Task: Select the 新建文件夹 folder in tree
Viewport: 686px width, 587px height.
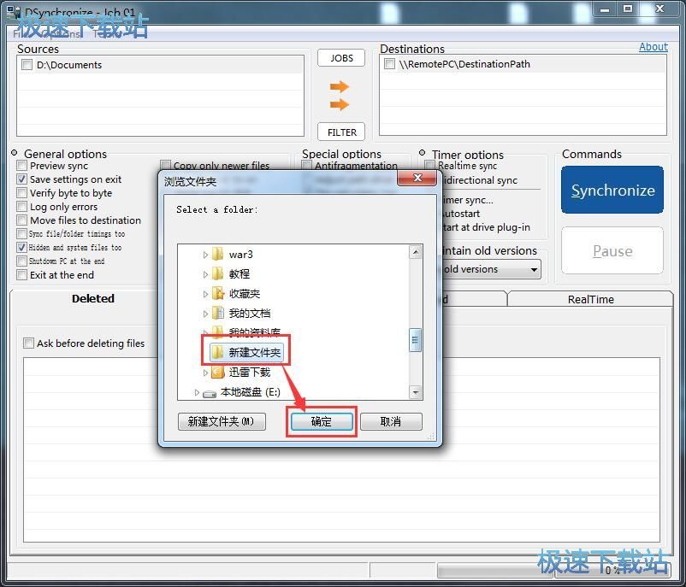Action: (254, 352)
